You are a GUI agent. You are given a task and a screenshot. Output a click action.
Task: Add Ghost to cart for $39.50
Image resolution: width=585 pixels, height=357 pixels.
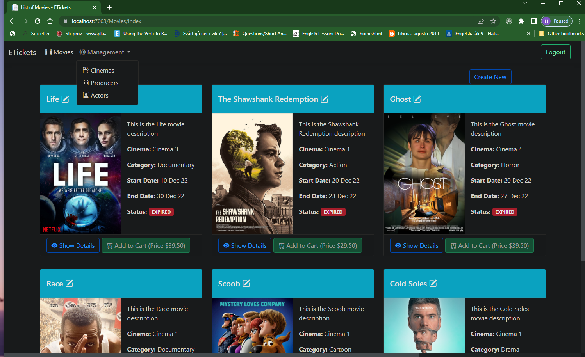pyautogui.click(x=489, y=245)
